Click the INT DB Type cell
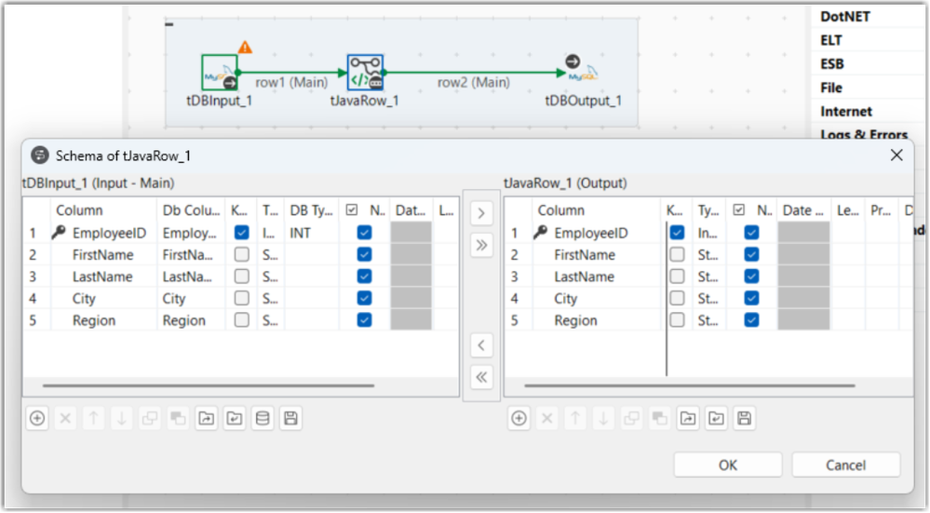Viewport: 930px width, 513px height. pos(312,233)
